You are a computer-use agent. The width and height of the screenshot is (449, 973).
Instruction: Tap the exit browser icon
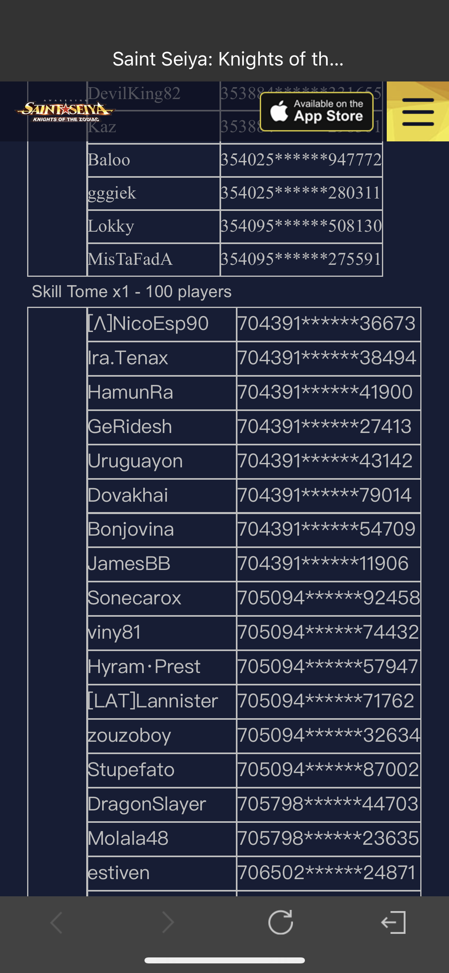click(x=393, y=923)
